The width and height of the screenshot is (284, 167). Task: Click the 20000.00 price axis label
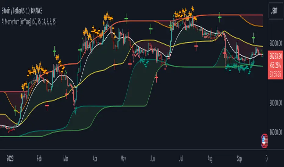tap(275, 103)
